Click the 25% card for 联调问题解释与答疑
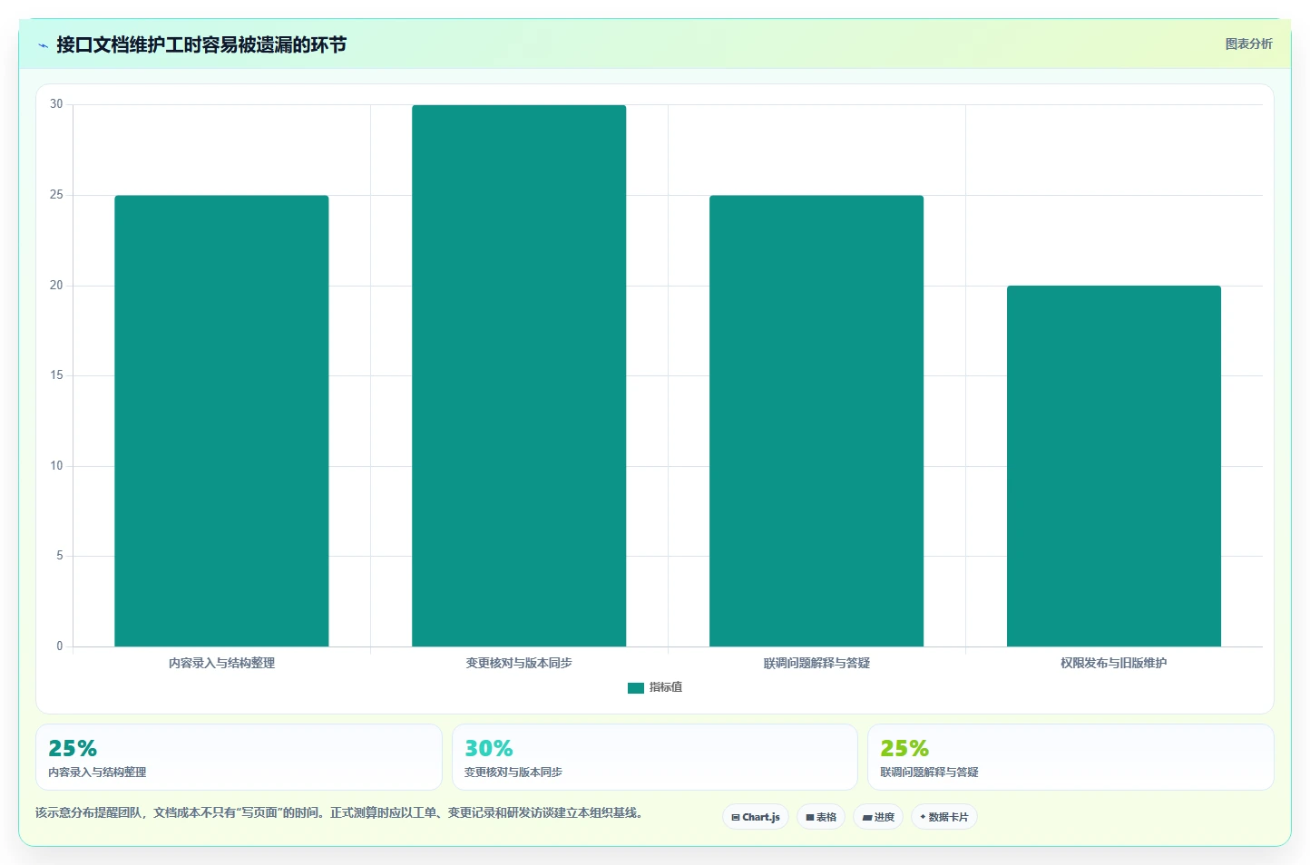The image size is (1310, 865). 1070,757
